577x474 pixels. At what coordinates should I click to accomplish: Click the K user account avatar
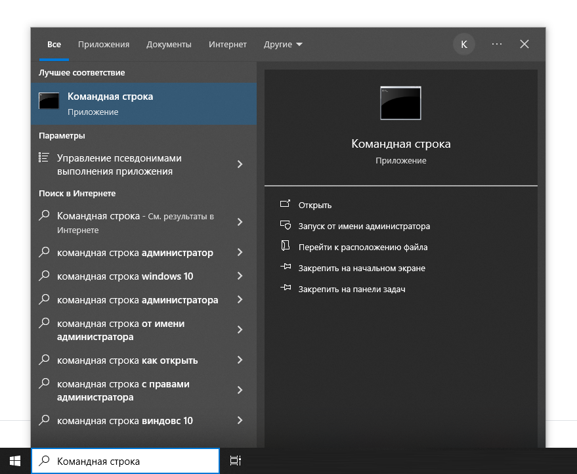464,44
